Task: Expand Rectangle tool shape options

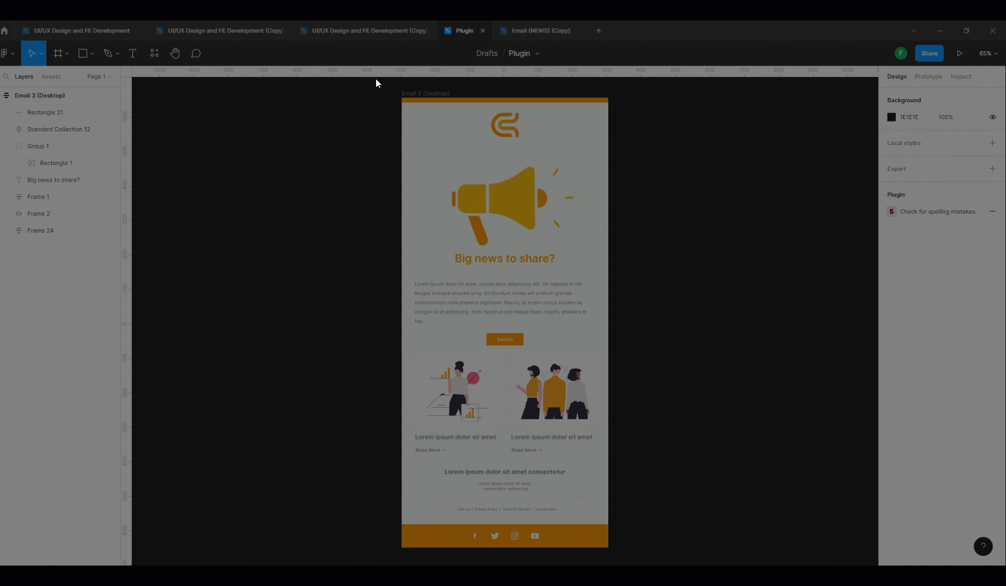Action: click(x=92, y=53)
